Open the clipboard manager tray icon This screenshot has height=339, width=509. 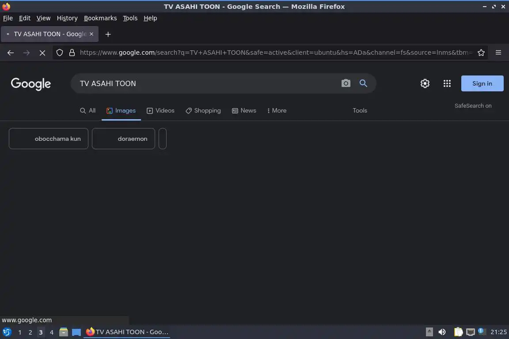point(458,332)
